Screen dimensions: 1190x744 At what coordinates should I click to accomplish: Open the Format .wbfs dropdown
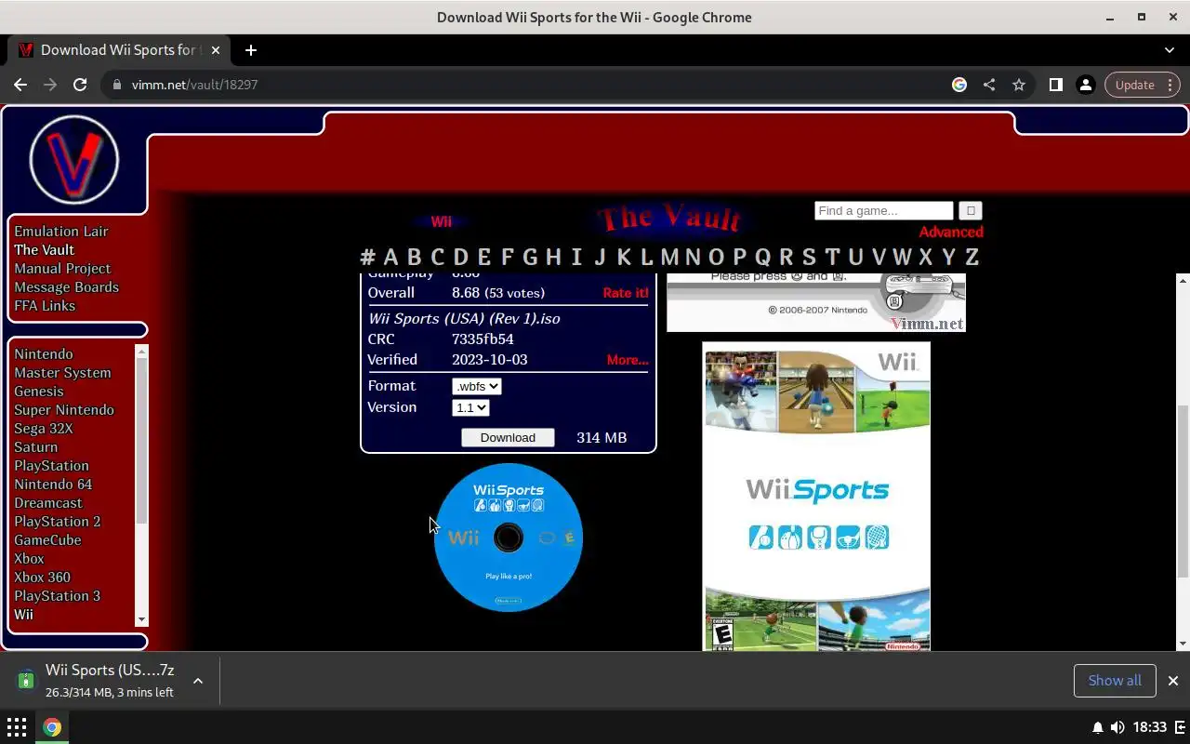click(477, 386)
